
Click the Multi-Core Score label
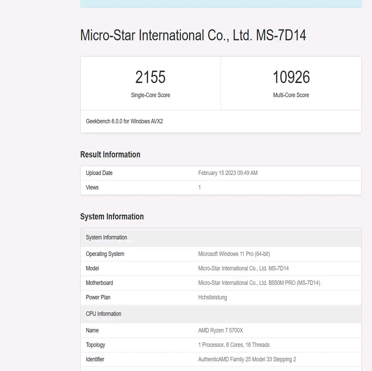coord(291,95)
